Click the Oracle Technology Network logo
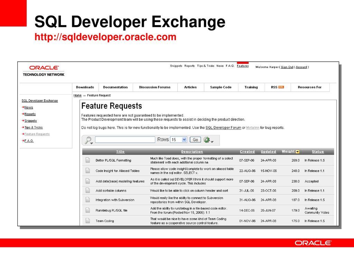The width and height of the screenshot is (354, 265). 44,71
